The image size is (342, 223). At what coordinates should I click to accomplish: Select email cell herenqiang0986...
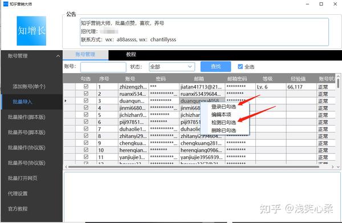click(x=202, y=150)
